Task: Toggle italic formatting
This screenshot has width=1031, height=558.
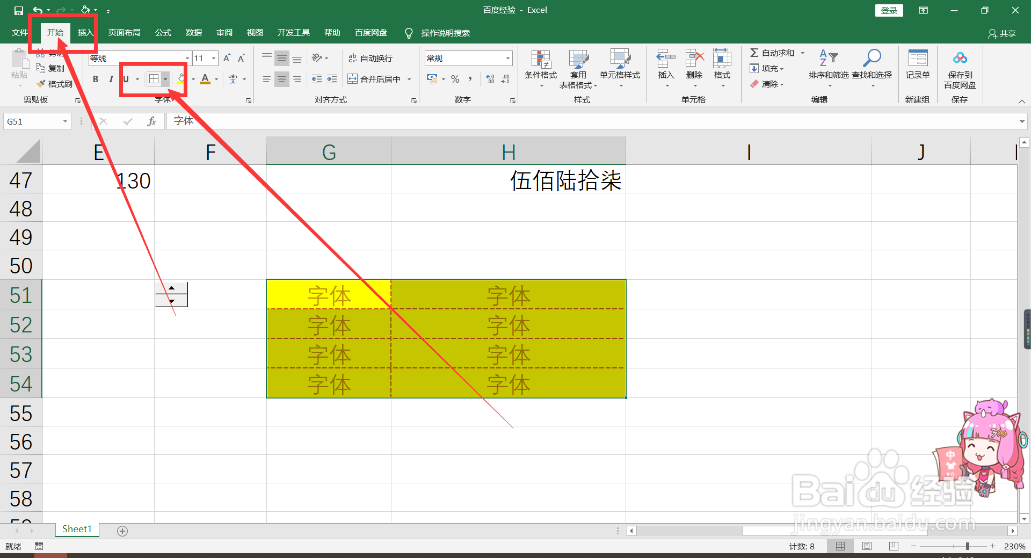Action: click(x=111, y=79)
